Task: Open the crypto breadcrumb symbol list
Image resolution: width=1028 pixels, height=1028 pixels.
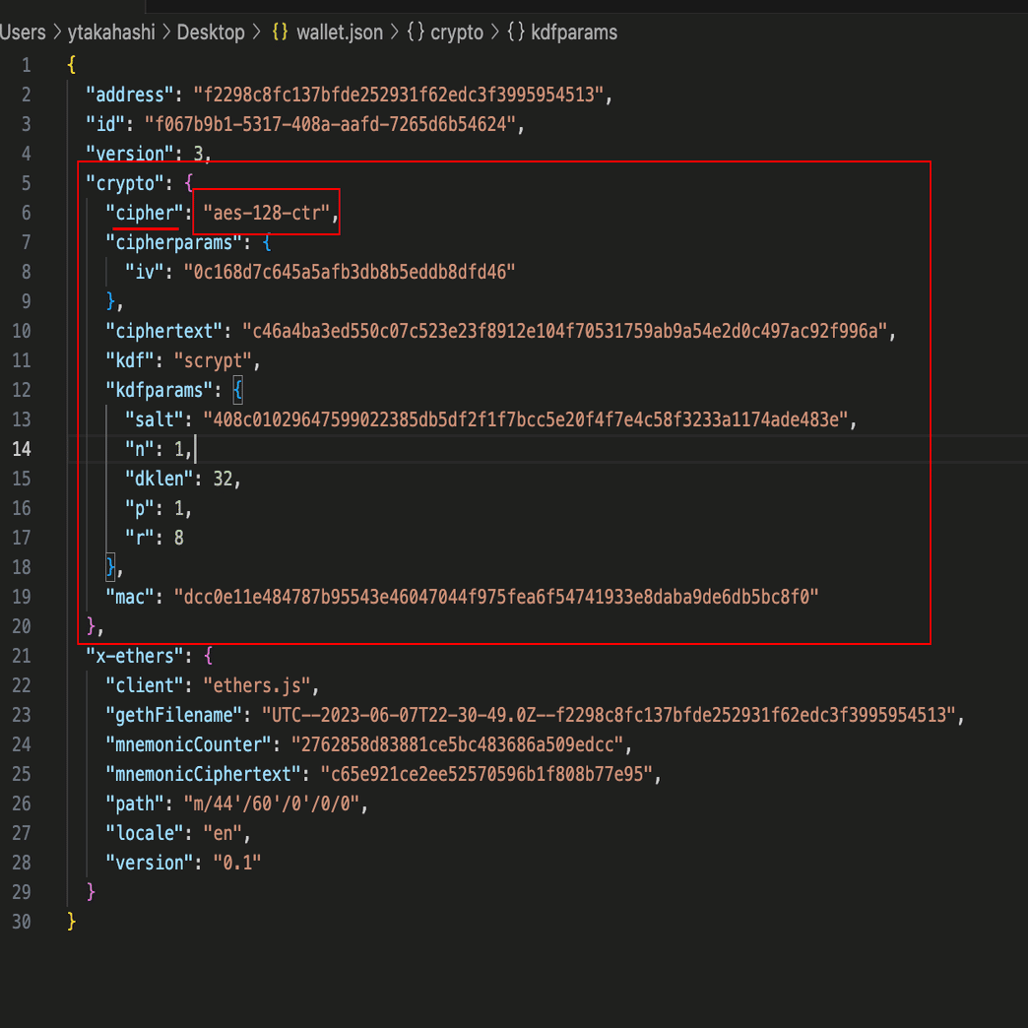Action: 458,32
